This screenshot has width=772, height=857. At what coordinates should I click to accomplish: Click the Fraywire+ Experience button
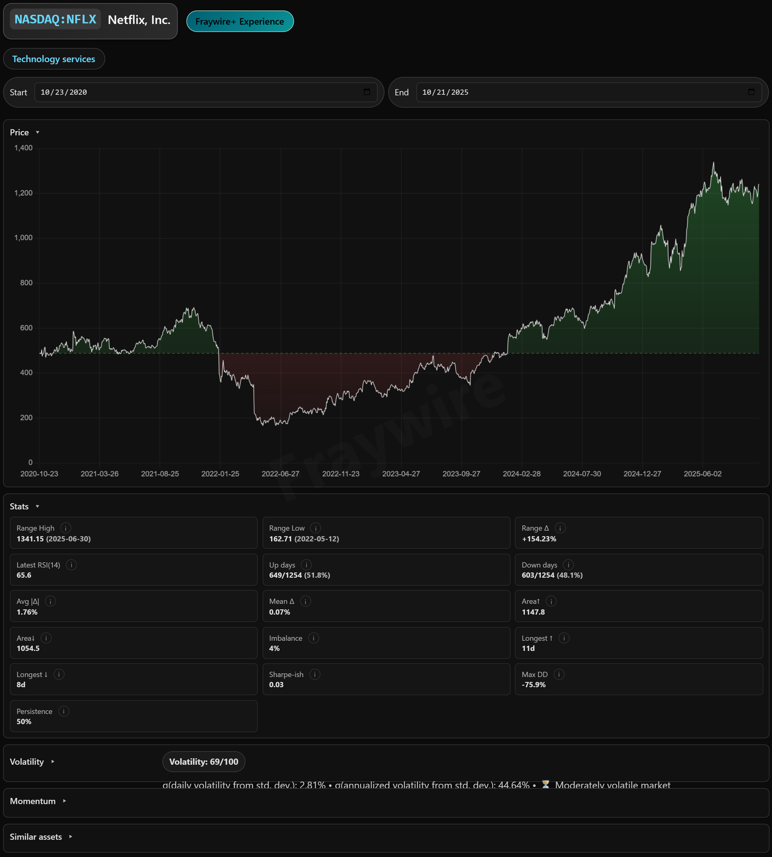(x=240, y=22)
